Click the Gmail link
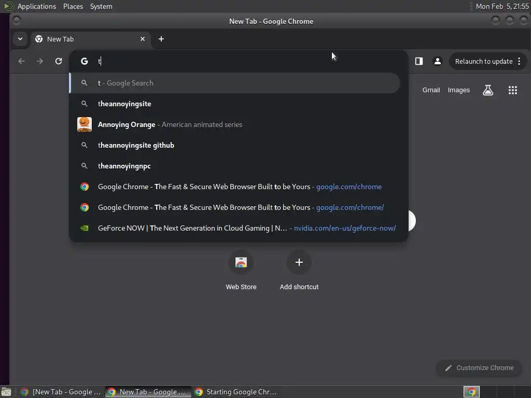 tap(431, 90)
